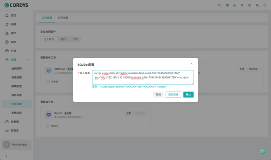271x160 pixels.
Task: Open 消息设置 submenu item
Action: point(17,95)
